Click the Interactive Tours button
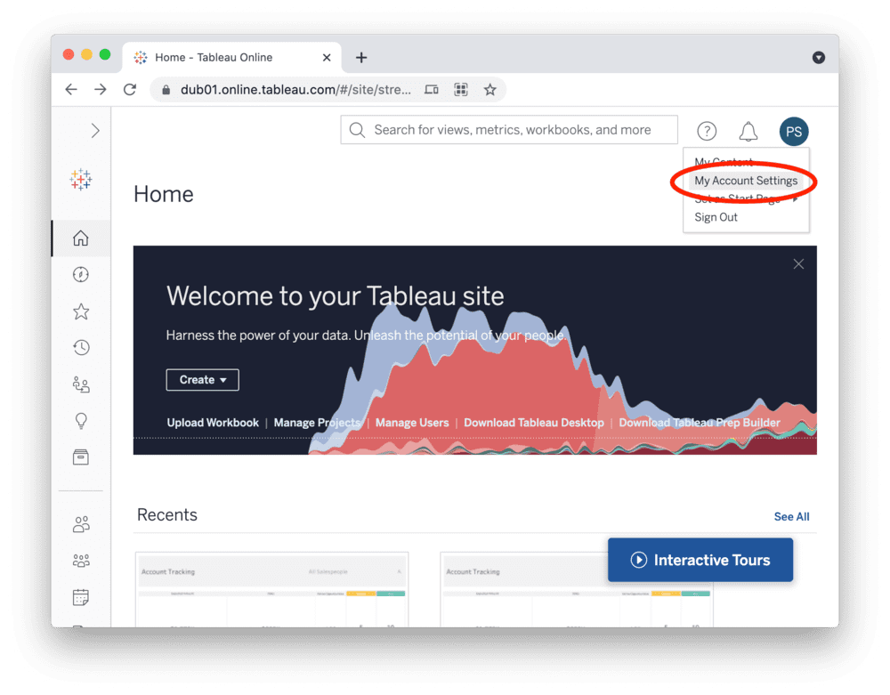The image size is (890, 695). 700,560
